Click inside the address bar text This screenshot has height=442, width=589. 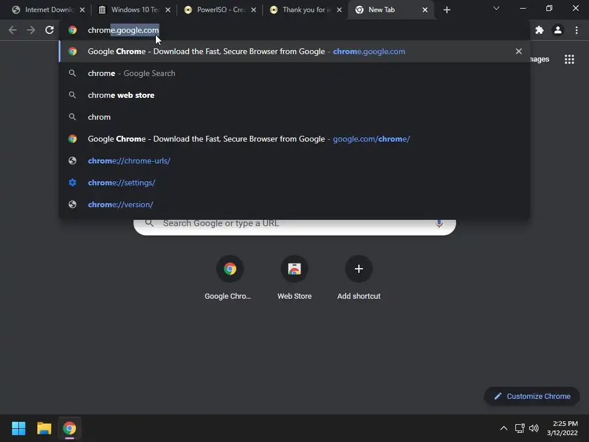[x=123, y=30]
